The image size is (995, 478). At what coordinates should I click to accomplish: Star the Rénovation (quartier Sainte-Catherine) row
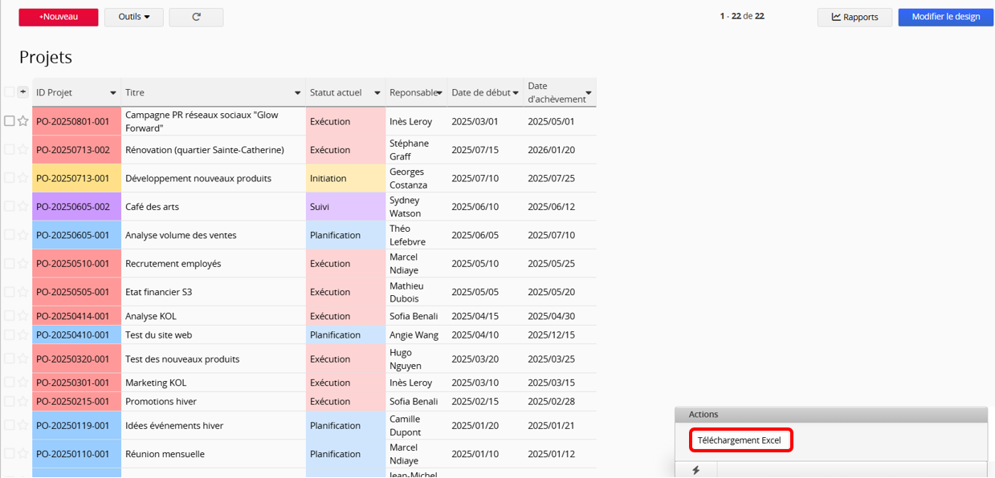pyautogui.click(x=23, y=150)
